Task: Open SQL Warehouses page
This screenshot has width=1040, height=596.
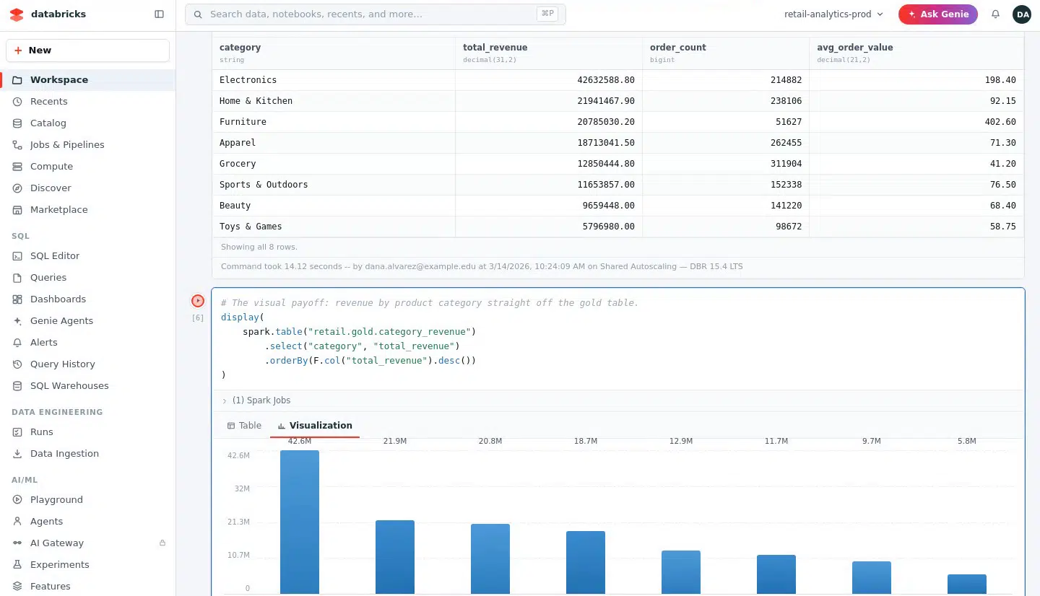Action: tap(87, 386)
